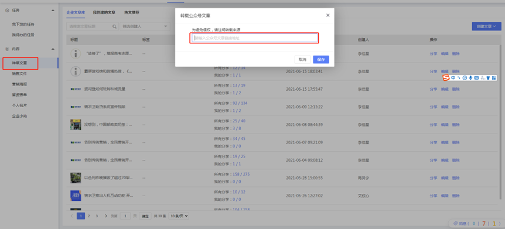Click share count 92 / 134
The image size is (505, 229).
pyautogui.click(x=240, y=104)
